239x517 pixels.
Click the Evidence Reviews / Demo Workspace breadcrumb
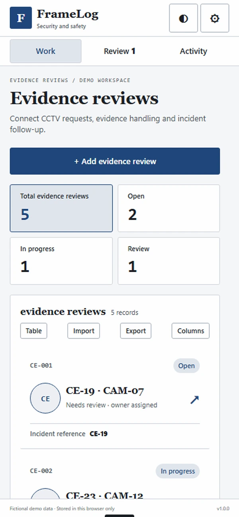tap(70, 80)
